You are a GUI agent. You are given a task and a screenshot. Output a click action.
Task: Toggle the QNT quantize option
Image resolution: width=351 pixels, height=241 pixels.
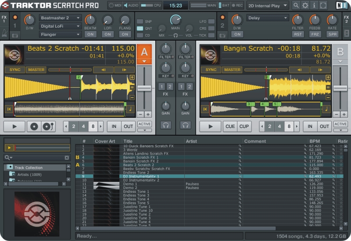click(x=140, y=28)
